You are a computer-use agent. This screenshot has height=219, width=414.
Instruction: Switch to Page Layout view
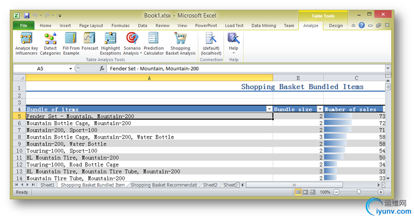pos(305,192)
